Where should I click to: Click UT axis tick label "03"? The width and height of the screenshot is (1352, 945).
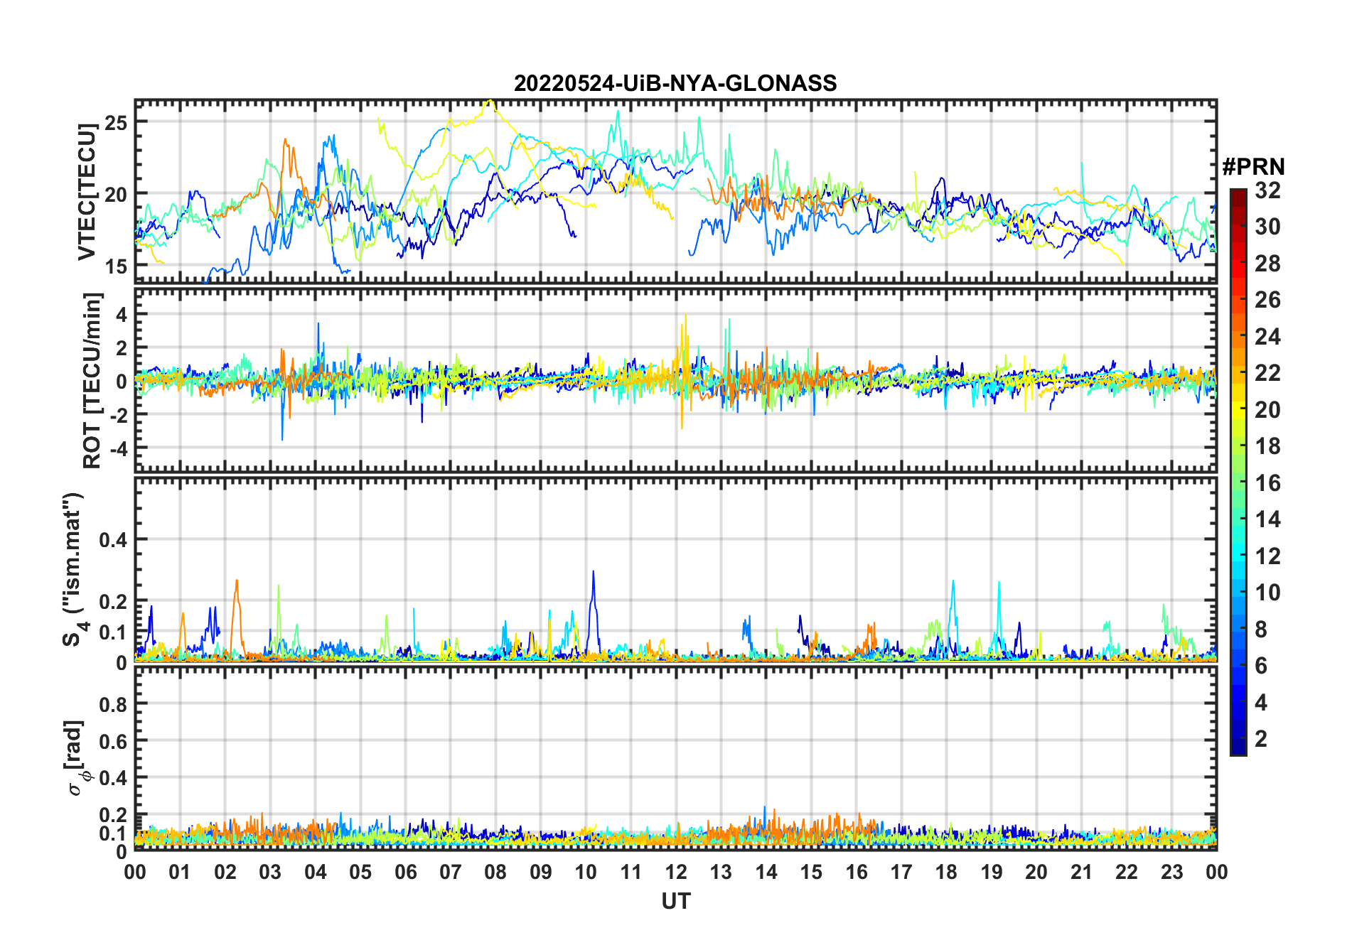(x=270, y=872)
